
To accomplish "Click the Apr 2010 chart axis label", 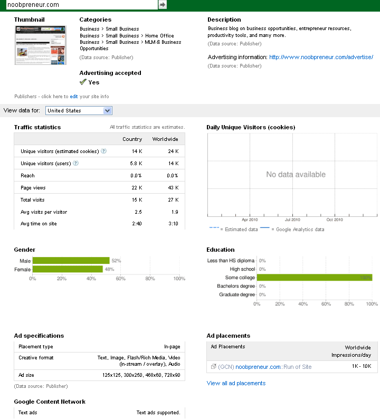I will click(x=250, y=220).
